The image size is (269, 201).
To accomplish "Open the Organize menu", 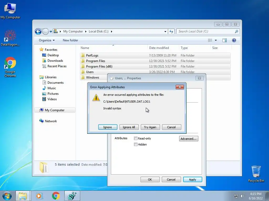I will click(47, 40).
